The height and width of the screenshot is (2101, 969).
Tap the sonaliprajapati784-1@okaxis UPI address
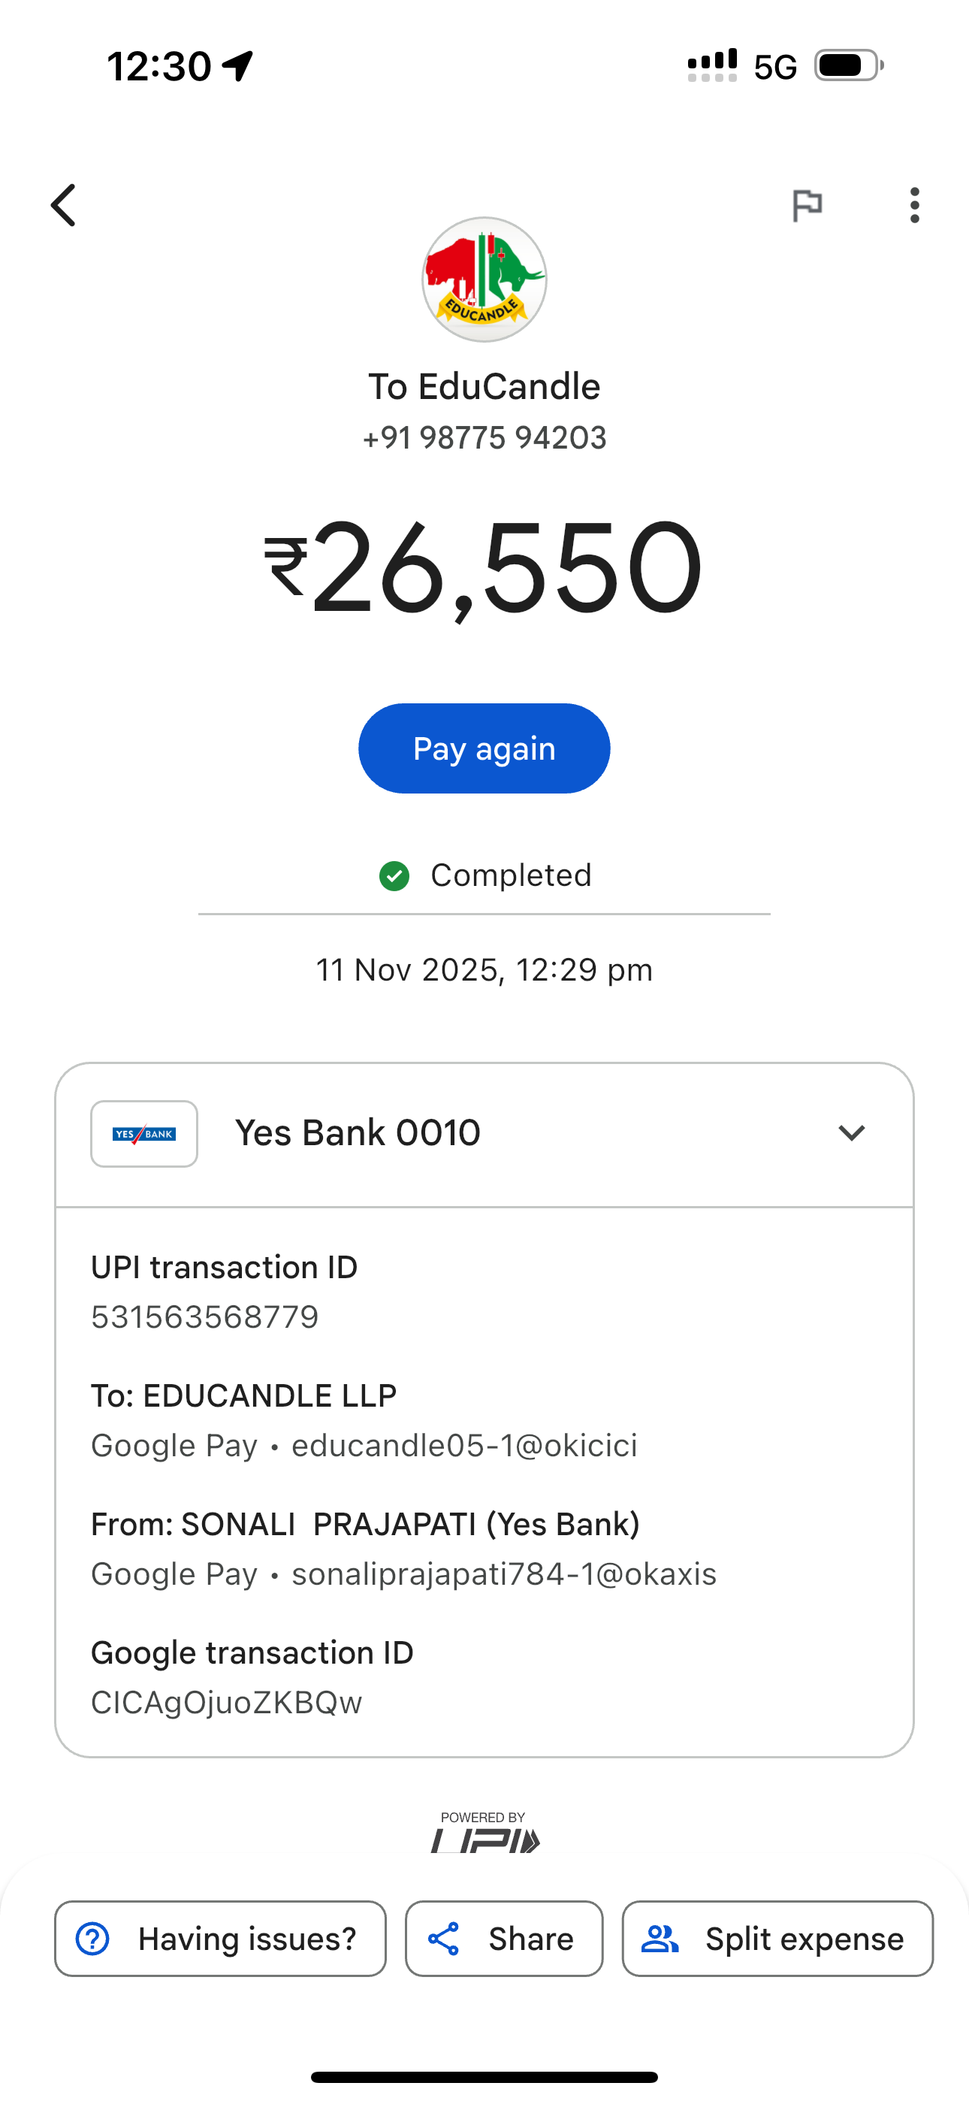[x=504, y=1573]
